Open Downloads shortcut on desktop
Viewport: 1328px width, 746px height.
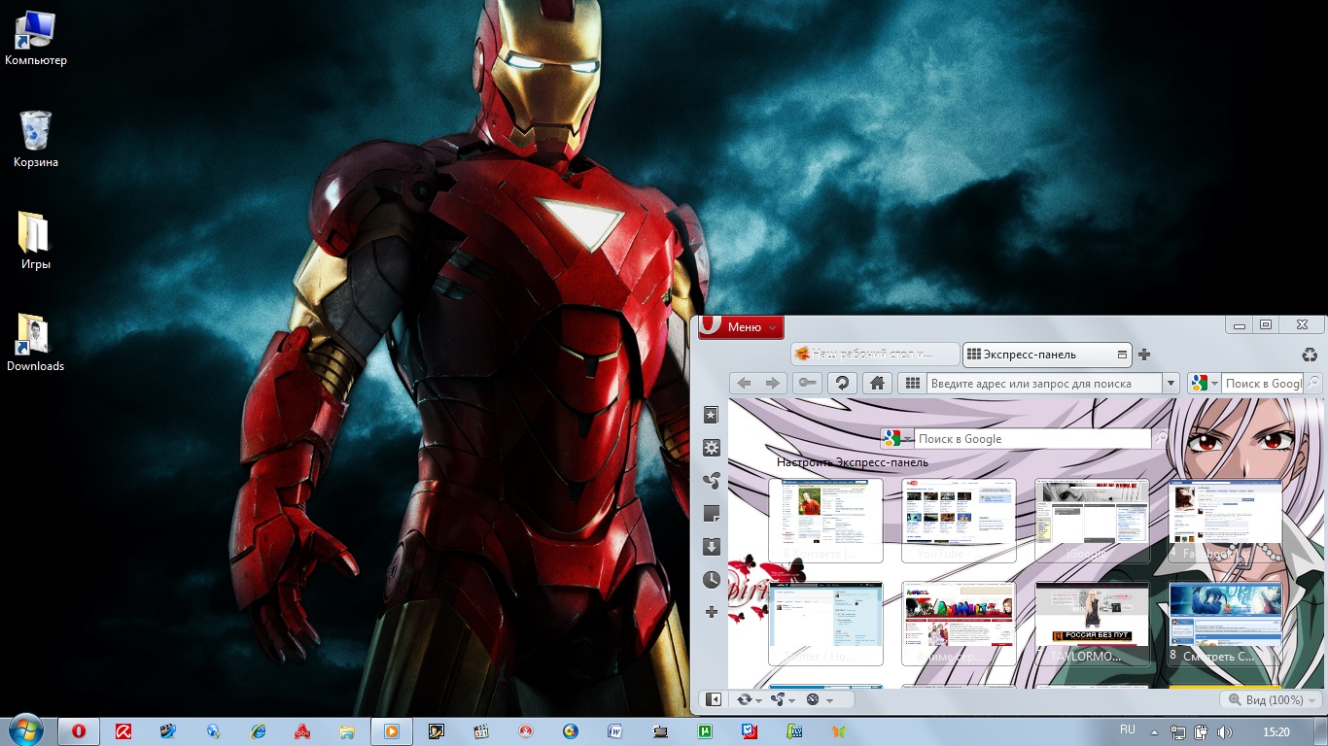pyautogui.click(x=36, y=343)
